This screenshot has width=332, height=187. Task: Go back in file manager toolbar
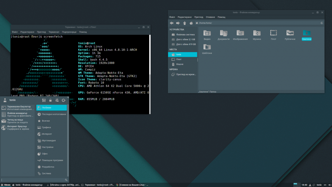[x=172, y=23]
